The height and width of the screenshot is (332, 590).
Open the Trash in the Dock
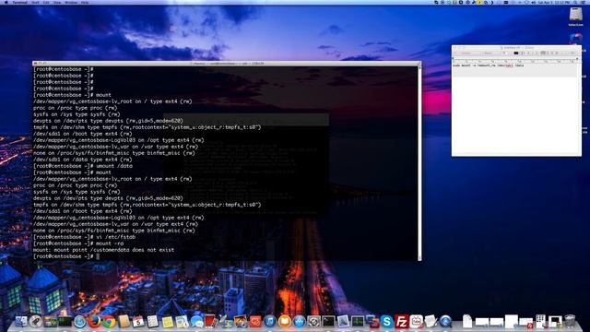click(570, 322)
